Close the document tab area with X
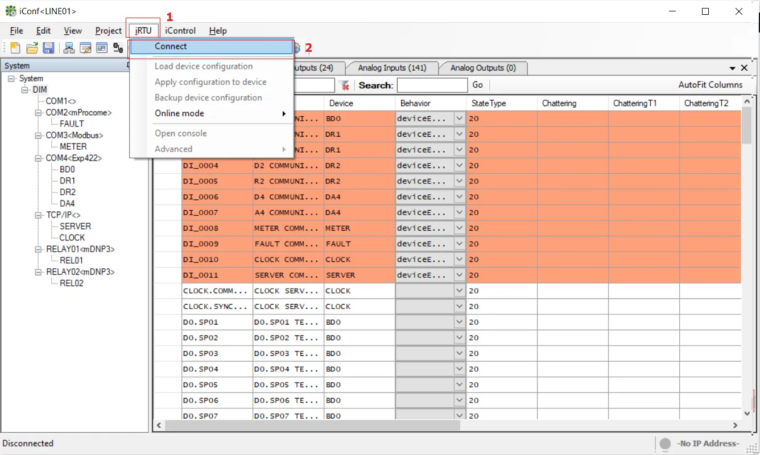This screenshot has width=760, height=455. click(x=744, y=68)
